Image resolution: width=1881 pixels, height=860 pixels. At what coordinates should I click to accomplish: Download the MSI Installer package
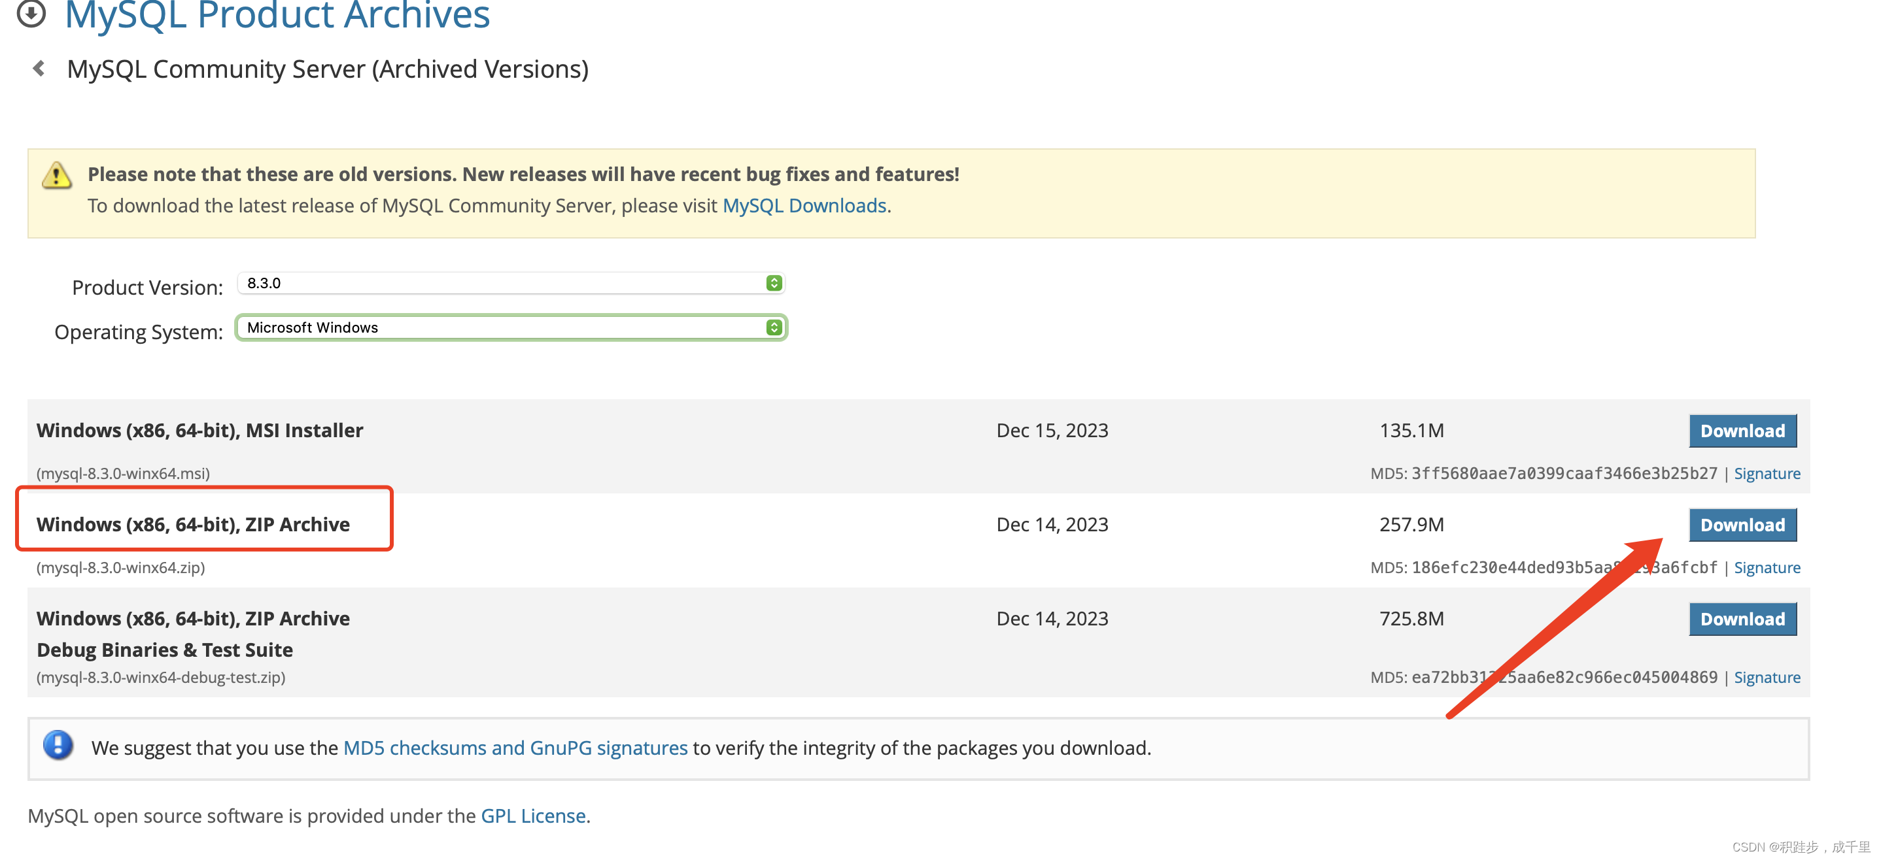(1742, 431)
